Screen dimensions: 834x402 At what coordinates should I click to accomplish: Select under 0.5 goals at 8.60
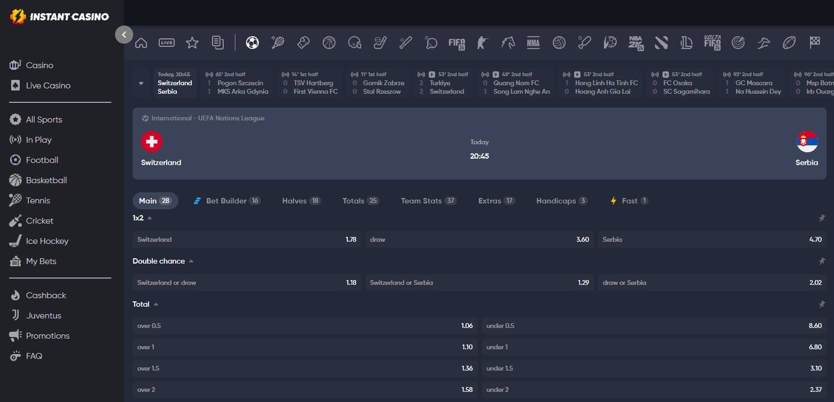tap(654, 326)
